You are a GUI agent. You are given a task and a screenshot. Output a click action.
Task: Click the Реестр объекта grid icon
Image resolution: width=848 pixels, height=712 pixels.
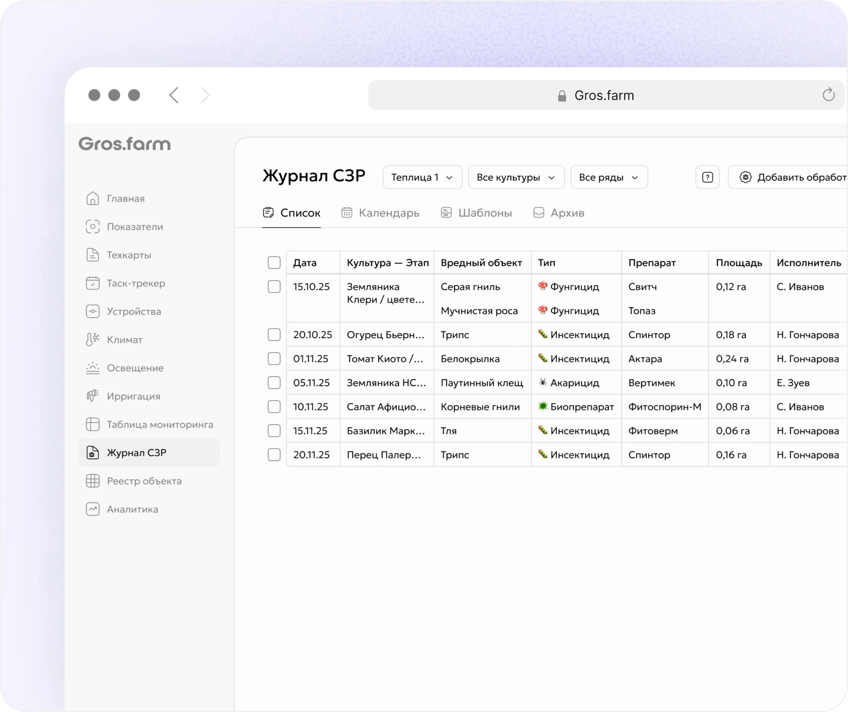click(92, 481)
